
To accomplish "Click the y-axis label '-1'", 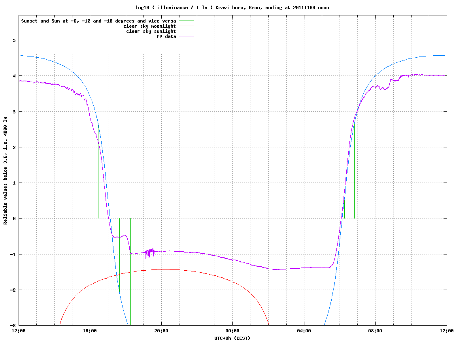I will coord(13,254).
